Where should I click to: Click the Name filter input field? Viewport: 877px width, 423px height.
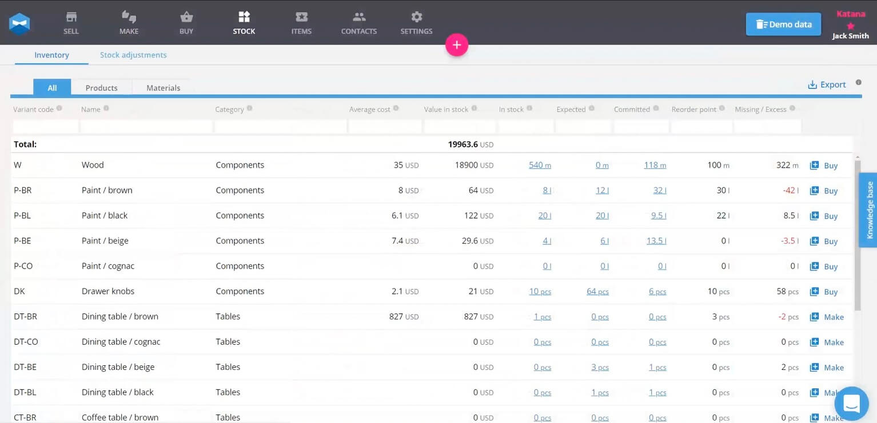click(x=145, y=126)
